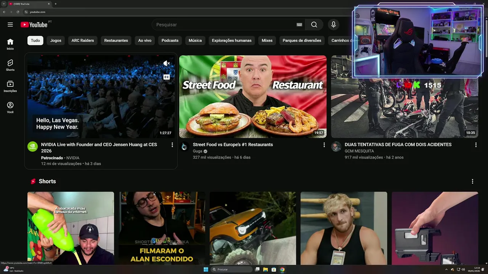The width and height of the screenshot is (488, 274).
Task: Select the Música chip
Action: [195, 40]
